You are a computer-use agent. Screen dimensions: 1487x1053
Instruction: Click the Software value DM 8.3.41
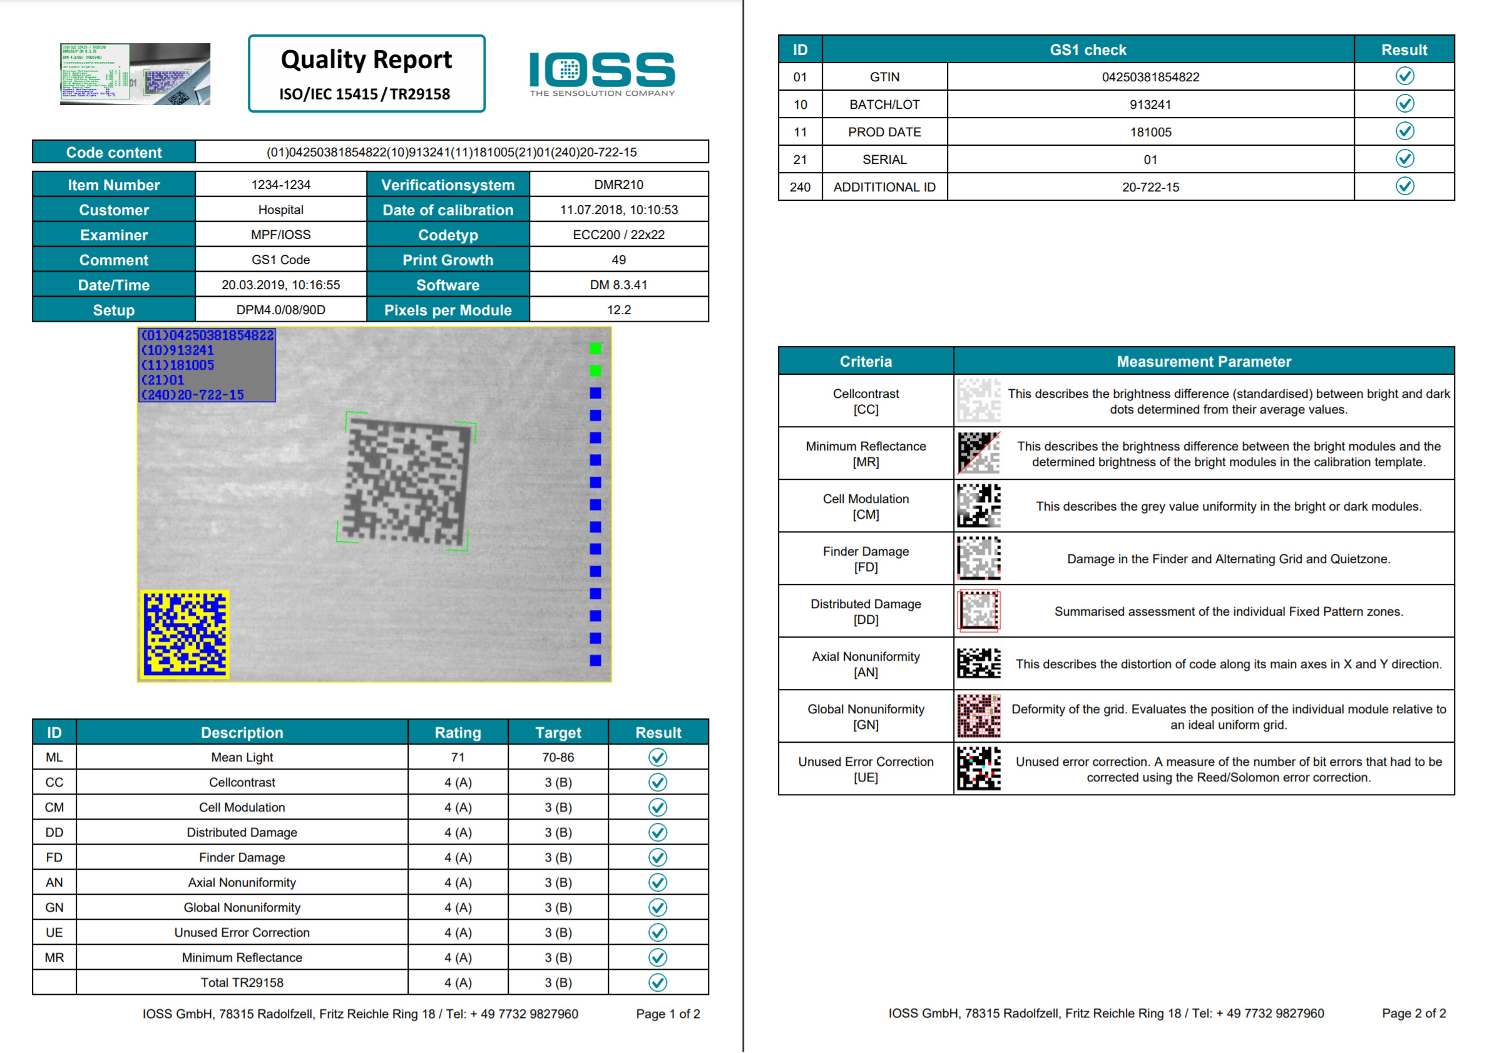coord(620,285)
